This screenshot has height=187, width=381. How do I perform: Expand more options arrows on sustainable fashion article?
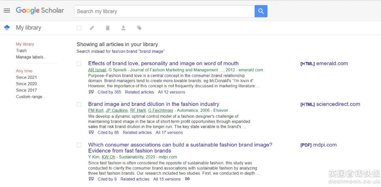187,179
